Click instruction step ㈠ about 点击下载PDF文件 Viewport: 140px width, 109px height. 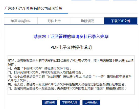pos(39,68)
